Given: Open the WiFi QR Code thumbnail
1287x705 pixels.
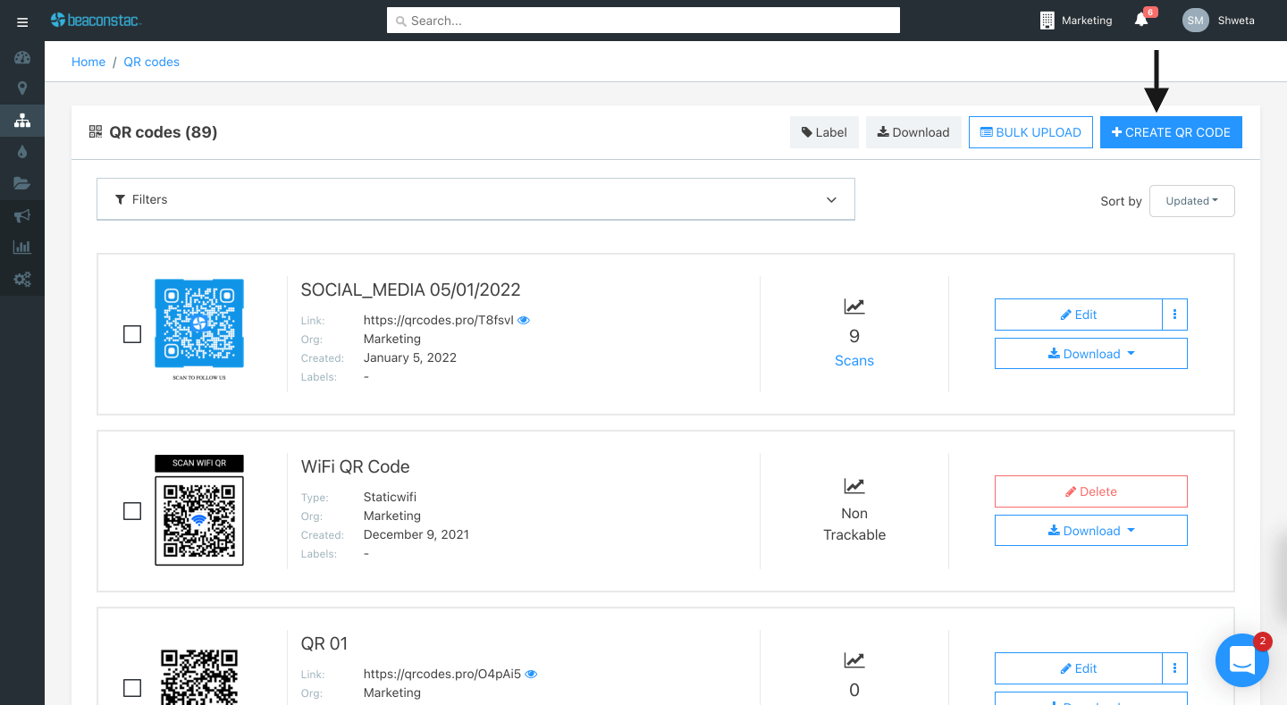Looking at the screenshot, I should pyautogui.click(x=199, y=510).
